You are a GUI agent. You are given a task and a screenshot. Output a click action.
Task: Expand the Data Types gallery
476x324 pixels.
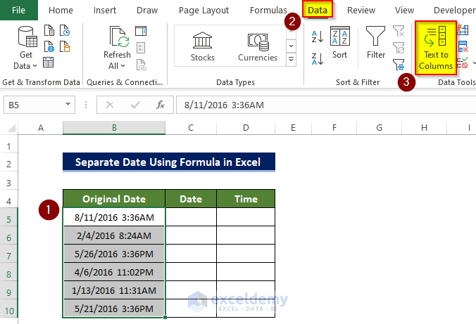(292, 60)
